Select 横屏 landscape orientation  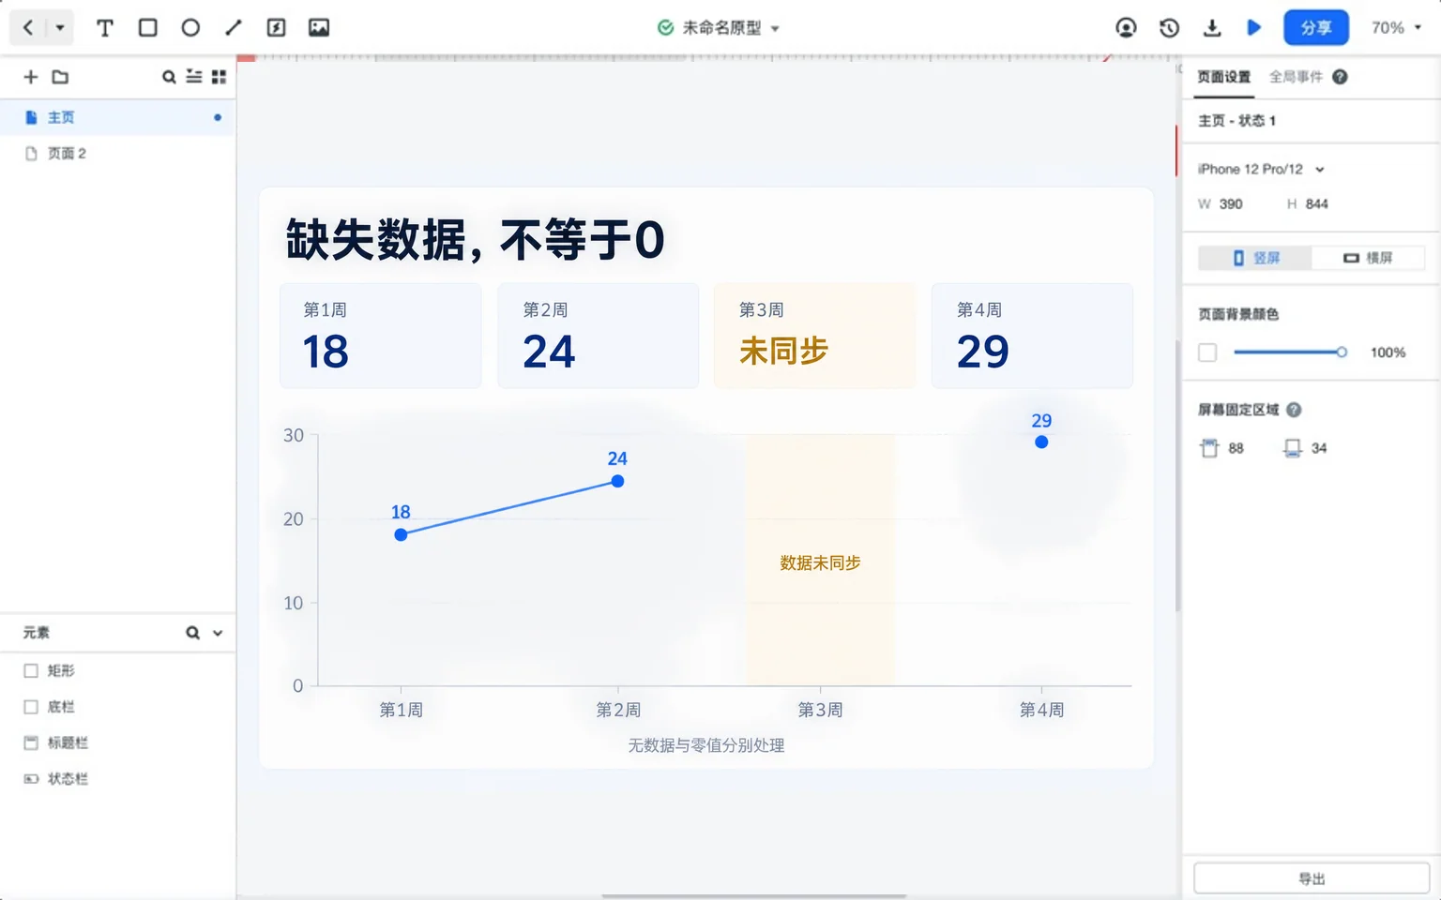pos(1368,258)
